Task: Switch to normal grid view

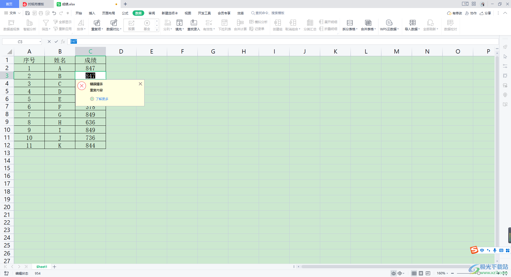Action: 414,273
